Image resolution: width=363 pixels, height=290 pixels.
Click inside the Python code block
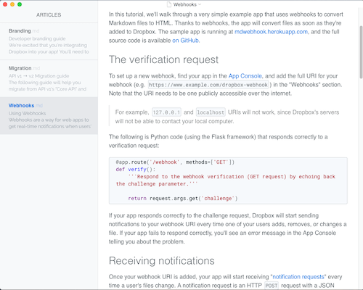pos(228,181)
